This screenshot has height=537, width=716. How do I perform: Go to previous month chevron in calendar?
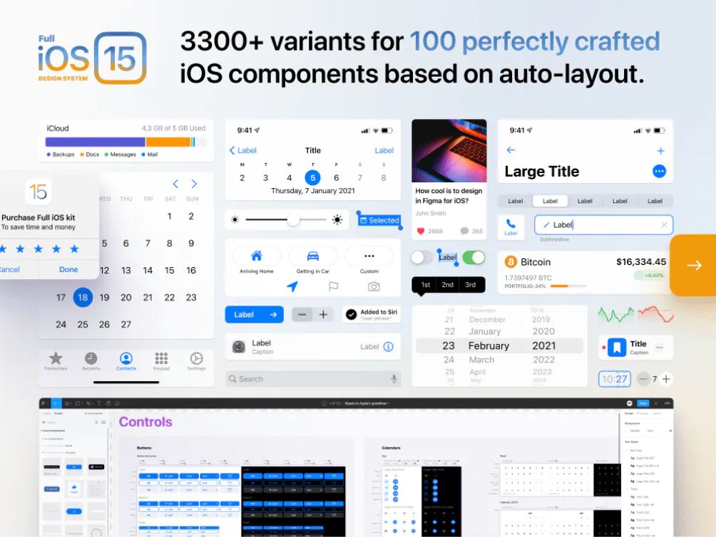coord(175,184)
